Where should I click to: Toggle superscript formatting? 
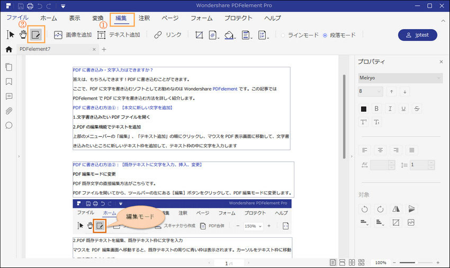pyautogui.click(x=363, y=122)
